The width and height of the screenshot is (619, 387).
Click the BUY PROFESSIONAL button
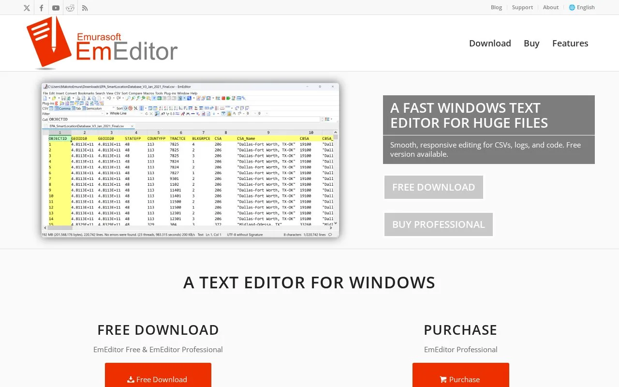click(x=439, y=224)
